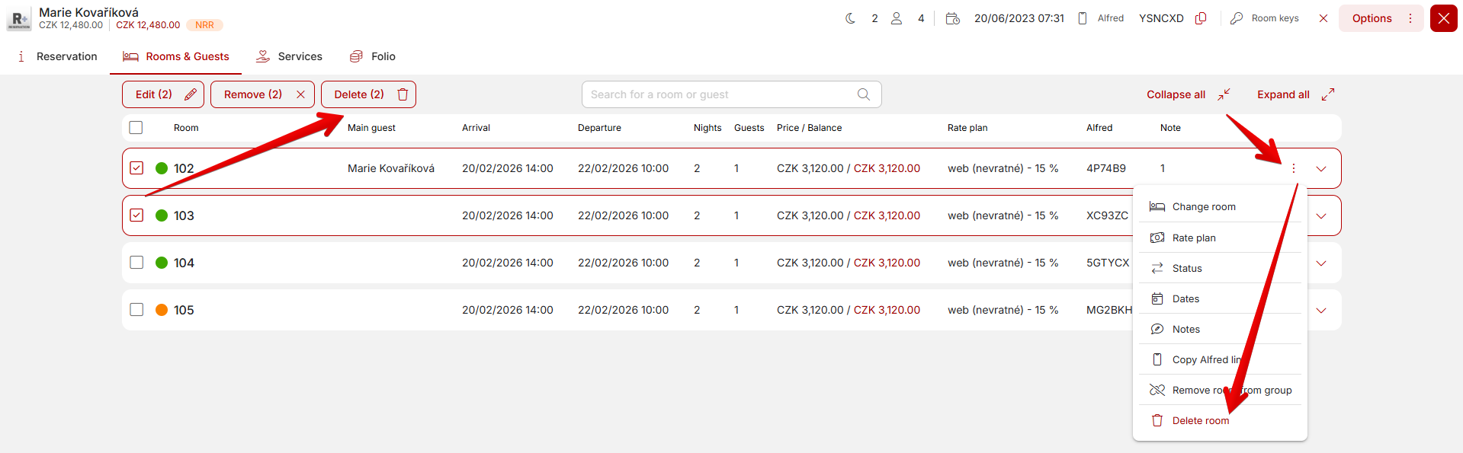Screen dimensions: 1463x453
Task: Open three-dot menu for room 102
Action: click(x=1294, y=168)
